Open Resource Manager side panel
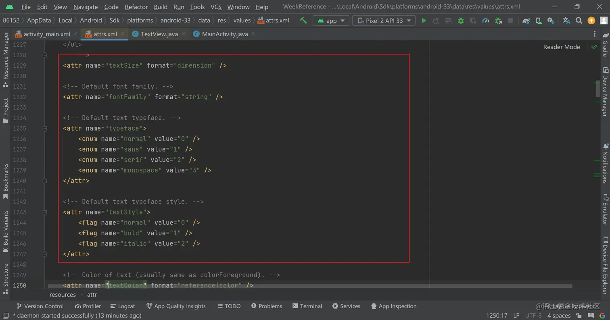Image resolution: width=610 pixels, height=320 pixels. tap(6, 60)
